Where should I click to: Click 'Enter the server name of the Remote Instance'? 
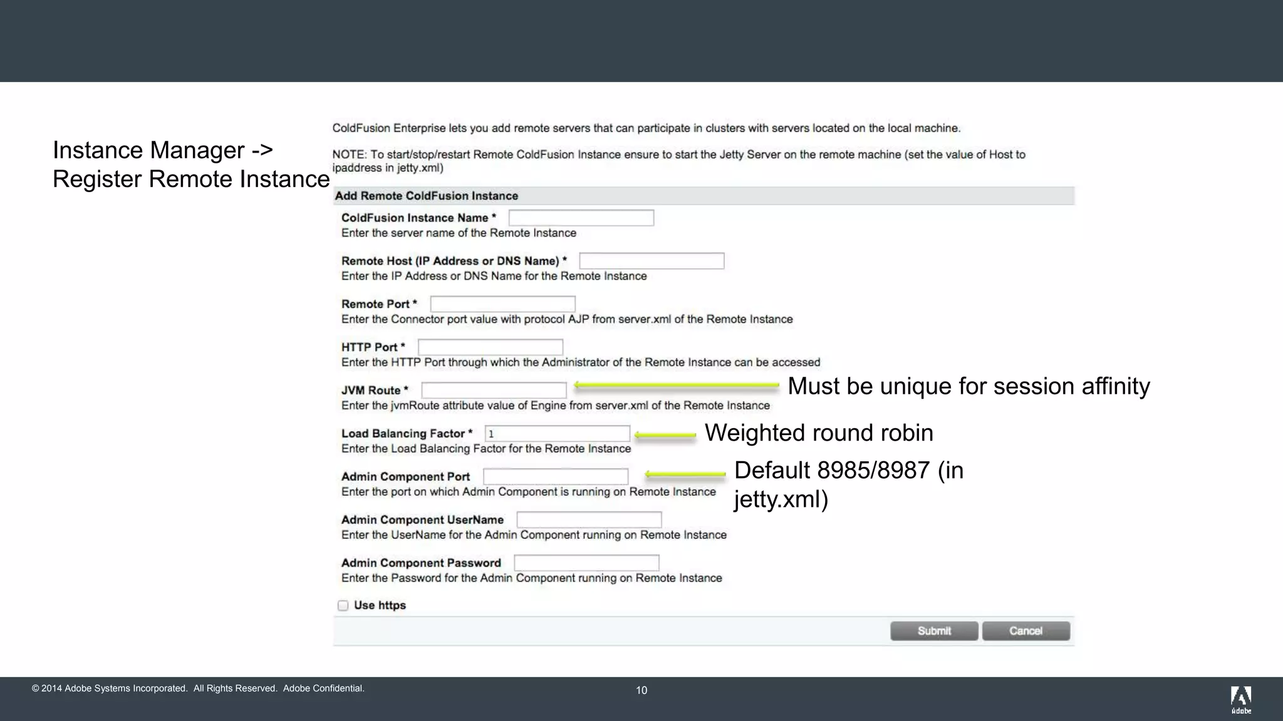tap(459, 233)
